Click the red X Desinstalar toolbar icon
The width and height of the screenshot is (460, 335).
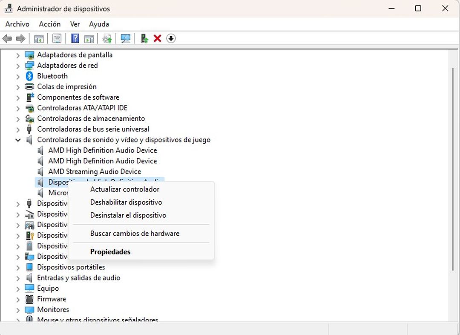click(x=157, y=38)
